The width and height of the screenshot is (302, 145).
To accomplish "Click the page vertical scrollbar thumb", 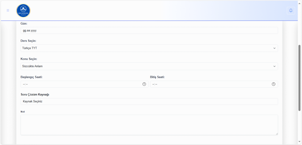I will 299,78.
